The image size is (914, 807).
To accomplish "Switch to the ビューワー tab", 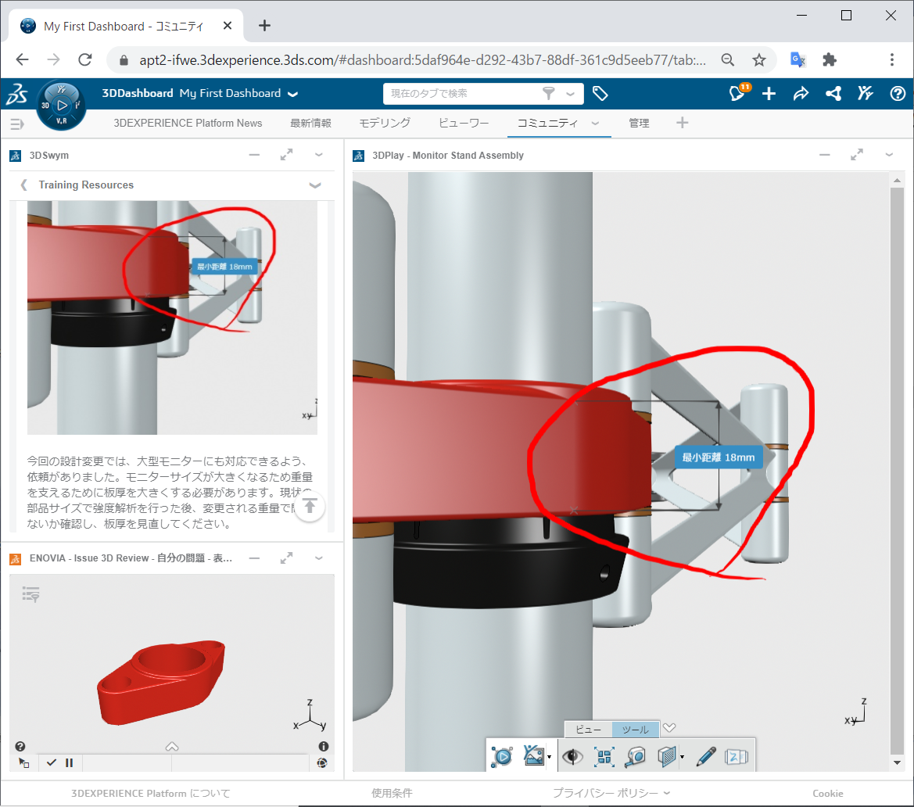I will coord(464,123).
